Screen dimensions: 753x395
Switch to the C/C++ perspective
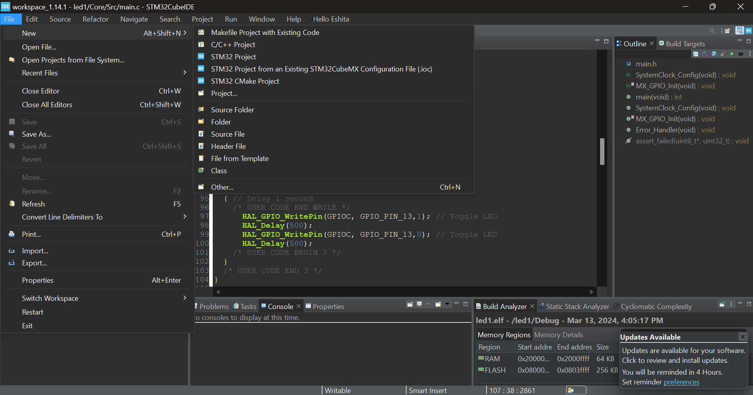pyautogui.click(x=740, y=31)
